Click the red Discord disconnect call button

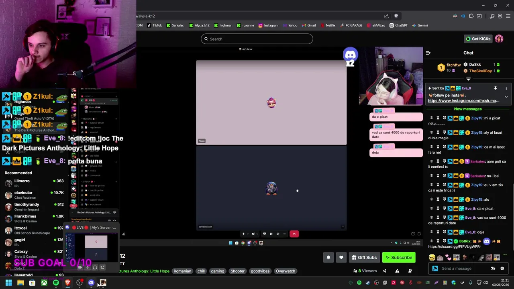pos(294,234)
